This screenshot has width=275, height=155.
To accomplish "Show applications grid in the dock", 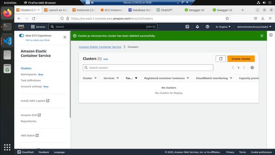I will [x=7, y=147].
